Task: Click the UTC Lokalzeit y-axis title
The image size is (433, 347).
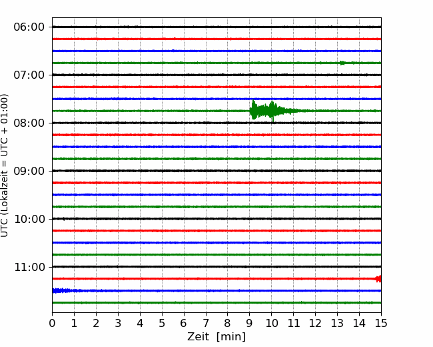Action: [x=5, y=165]
